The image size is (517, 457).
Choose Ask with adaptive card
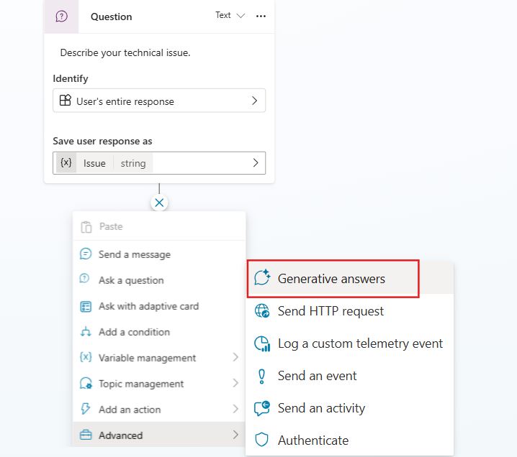coord(148,306)
